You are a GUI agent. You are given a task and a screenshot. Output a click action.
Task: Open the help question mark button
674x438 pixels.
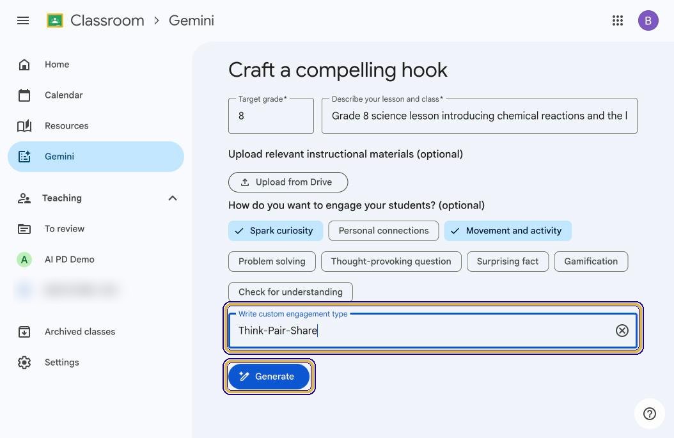[x=649, y=414]
